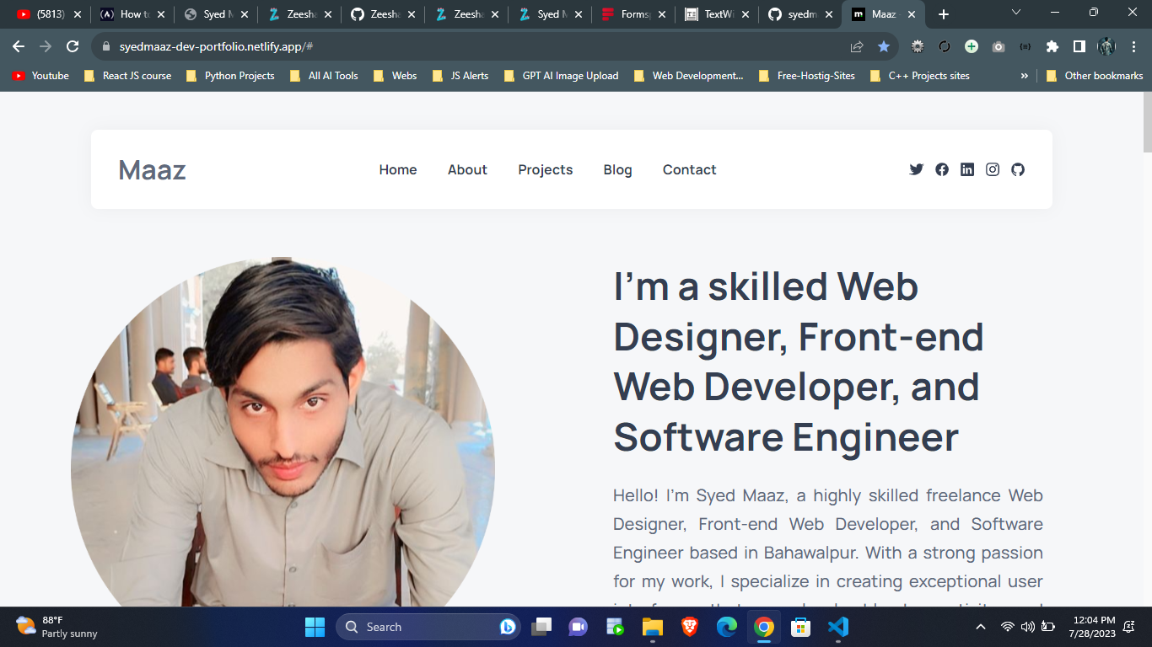This screenshot has width=1152, height=647.
Task: Click the Maaz site logo
Action: [x=152, y=169]
